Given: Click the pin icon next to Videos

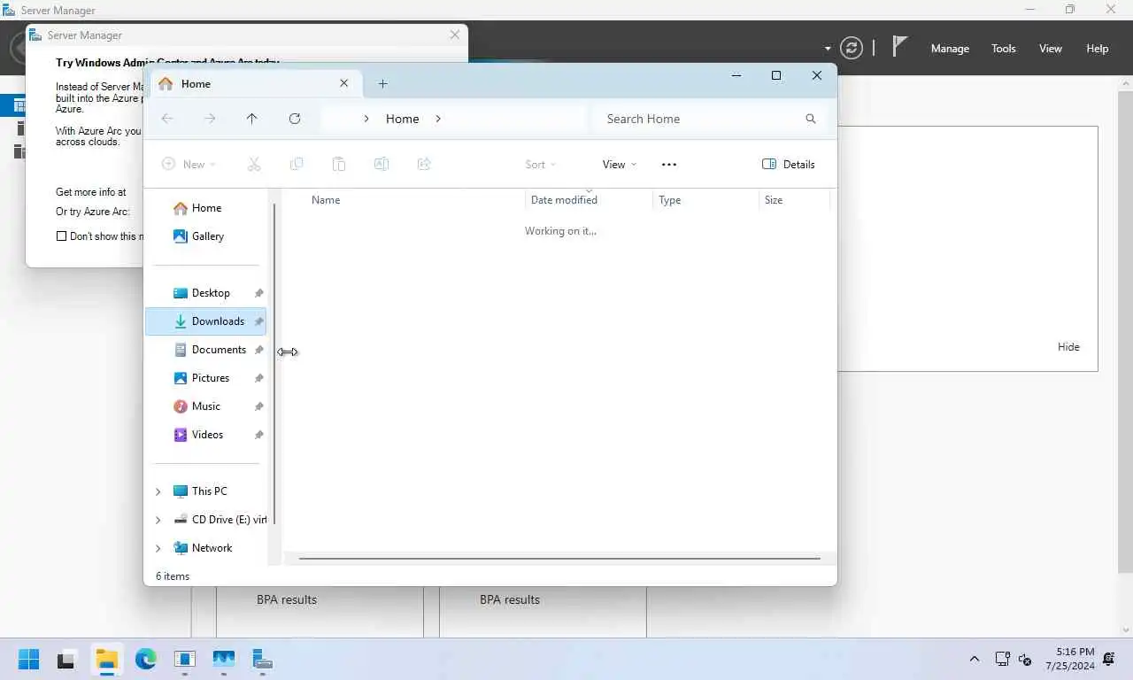Looking at the screenshot, I should click(258, 435).
